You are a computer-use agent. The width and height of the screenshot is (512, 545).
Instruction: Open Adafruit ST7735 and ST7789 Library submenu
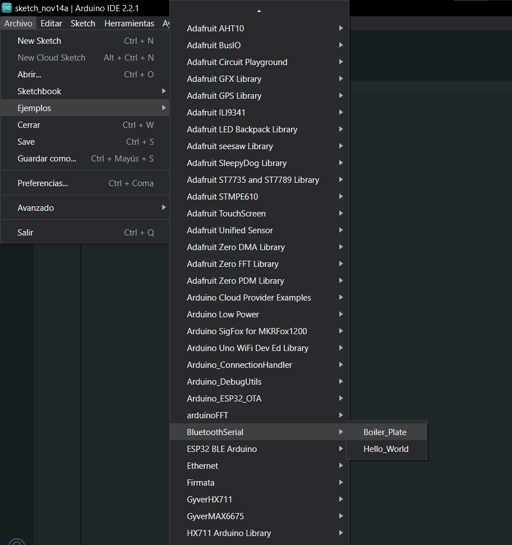coord(259,179)
